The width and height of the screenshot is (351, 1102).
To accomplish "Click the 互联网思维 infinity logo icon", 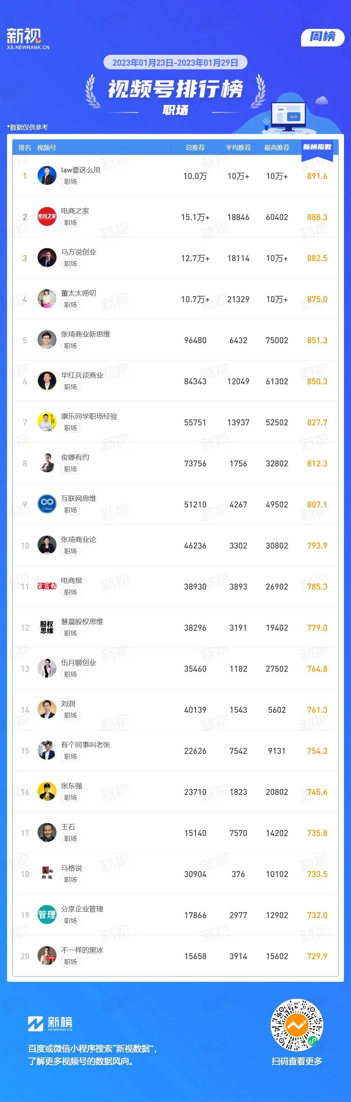I will click(47, 504).
